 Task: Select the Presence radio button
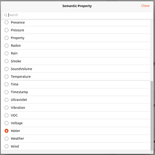click(7, 22)
